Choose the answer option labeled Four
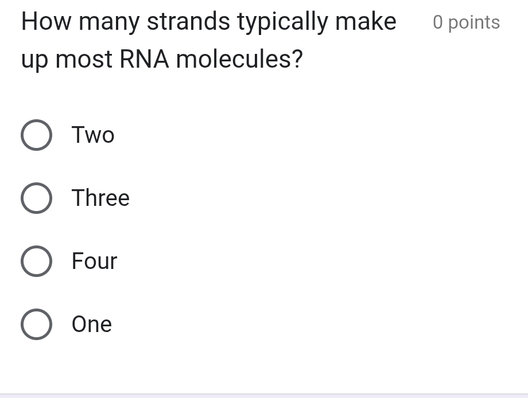This screenshot has height=398, width=528. coord(94,261)
